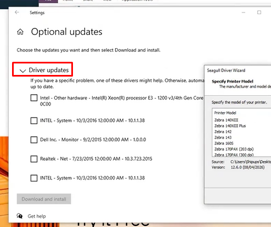Click the Download and install button
271x227 pixels.
pos(44,199)
